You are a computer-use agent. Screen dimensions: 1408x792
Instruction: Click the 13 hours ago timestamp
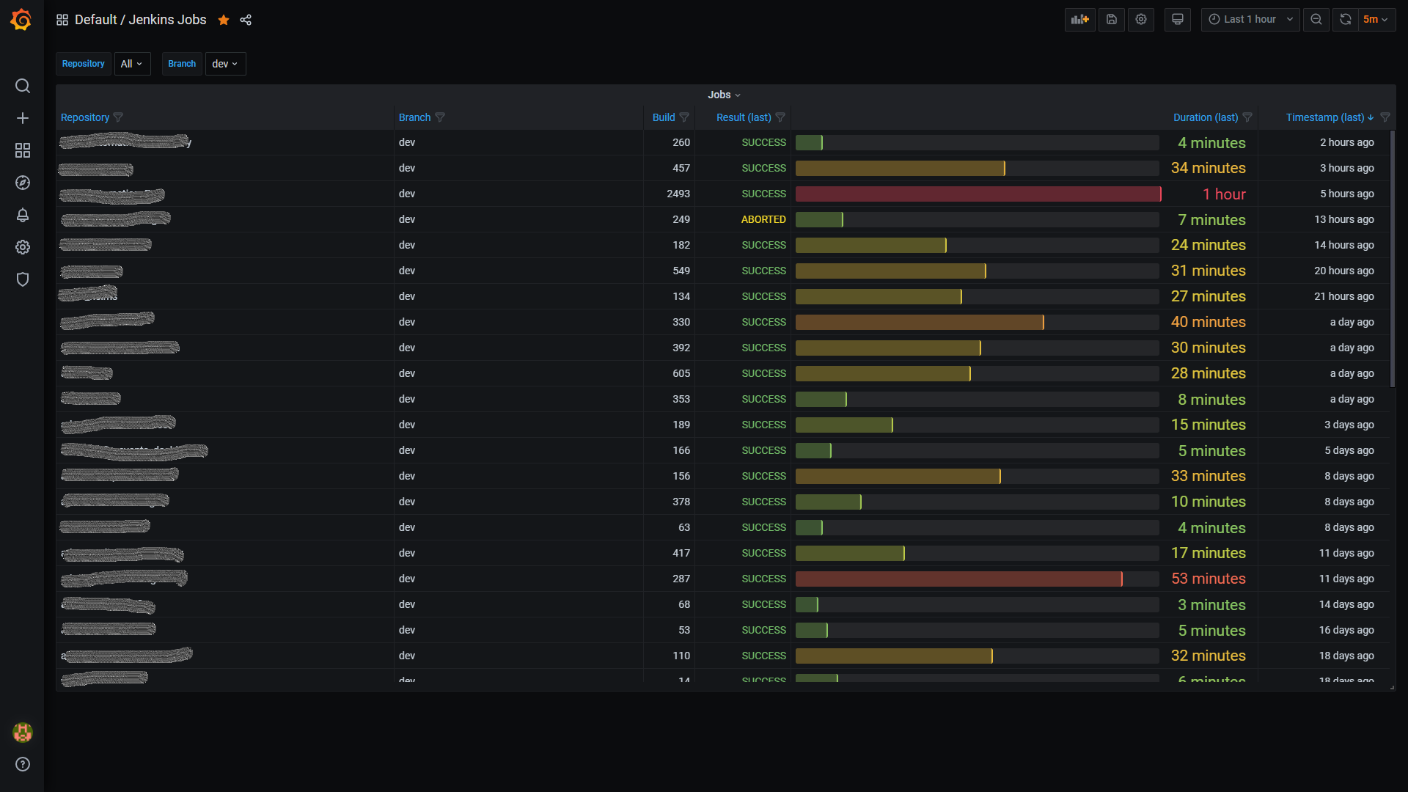pos(1344,219)
